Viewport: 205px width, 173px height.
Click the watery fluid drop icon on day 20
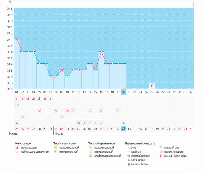click(124, 123)
